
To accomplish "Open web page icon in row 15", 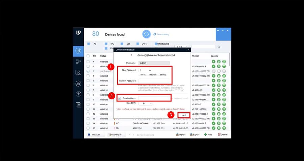I will point(224,128).
